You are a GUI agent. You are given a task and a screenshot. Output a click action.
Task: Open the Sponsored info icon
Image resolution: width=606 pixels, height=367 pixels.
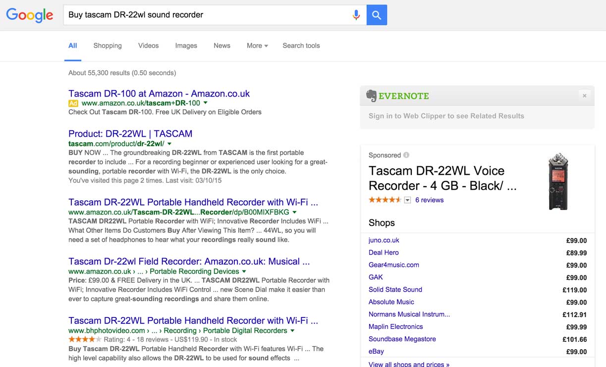(x=406, y=155)
